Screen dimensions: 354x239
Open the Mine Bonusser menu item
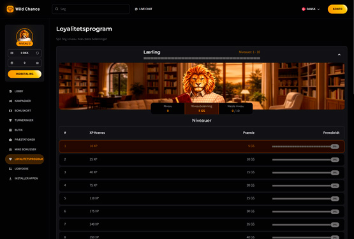click(x=25, y=149)
